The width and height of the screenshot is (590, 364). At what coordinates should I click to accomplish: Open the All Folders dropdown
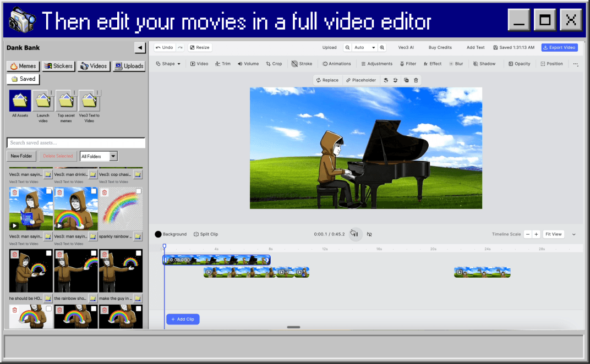click(99, 156)
